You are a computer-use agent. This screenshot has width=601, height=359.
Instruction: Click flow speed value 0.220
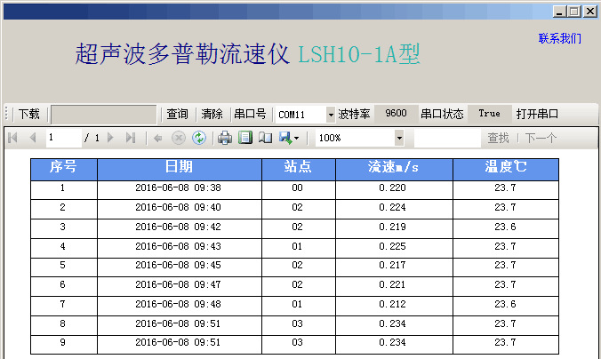[392, 188]
